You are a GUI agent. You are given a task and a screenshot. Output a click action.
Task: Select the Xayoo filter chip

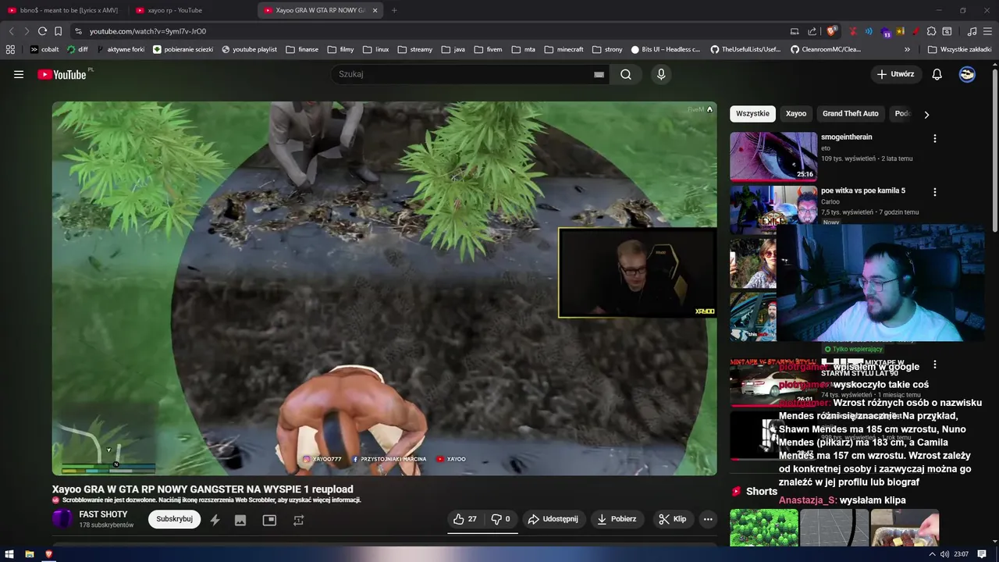796,114
